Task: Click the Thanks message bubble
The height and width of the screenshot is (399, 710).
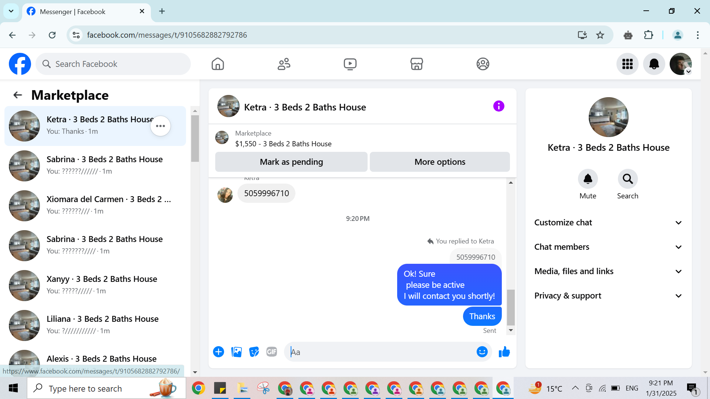Action: [x=482, y=316]
